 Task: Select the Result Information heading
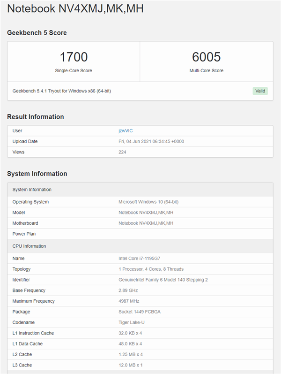pyautogui.click(x=36, y=117)
